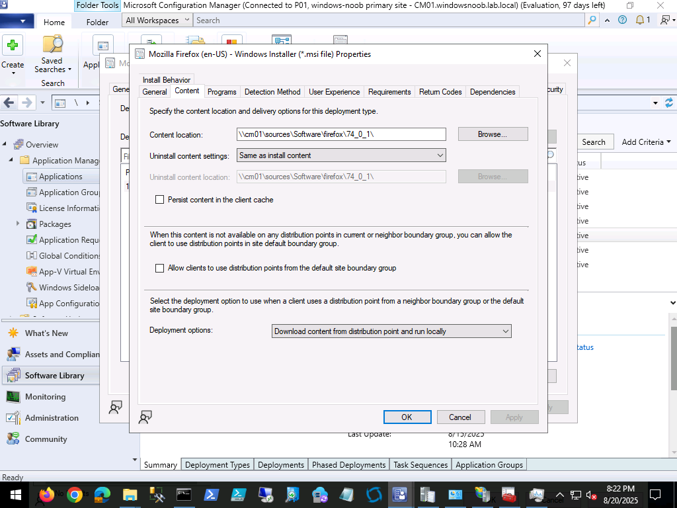Open the Assets and Compliance workspace
The image size is (677, 508).
[53, 355]
